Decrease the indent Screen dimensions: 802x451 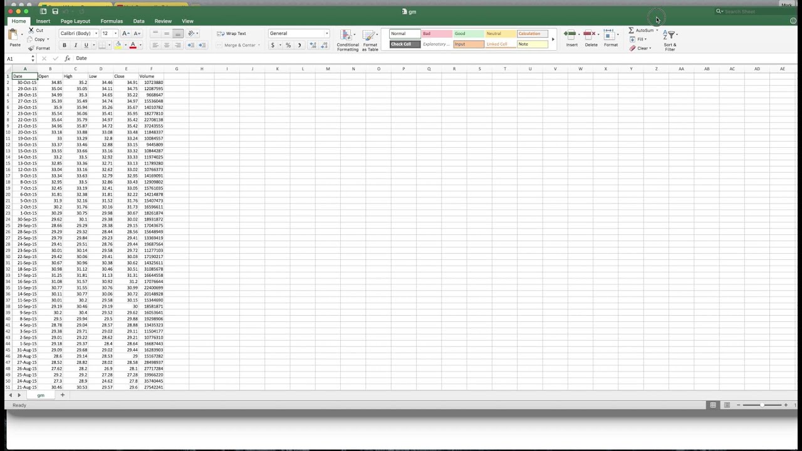[191, 45]
